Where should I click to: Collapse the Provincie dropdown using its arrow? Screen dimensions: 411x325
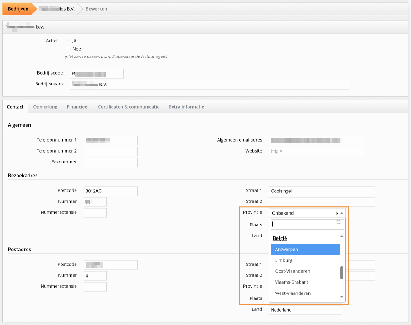pyautogui.click(x=342, y=213)
